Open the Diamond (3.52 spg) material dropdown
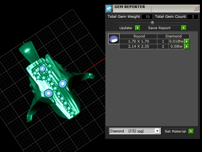Image resolution: width=202 pixels, height=152 pixels. pos(157,131)
